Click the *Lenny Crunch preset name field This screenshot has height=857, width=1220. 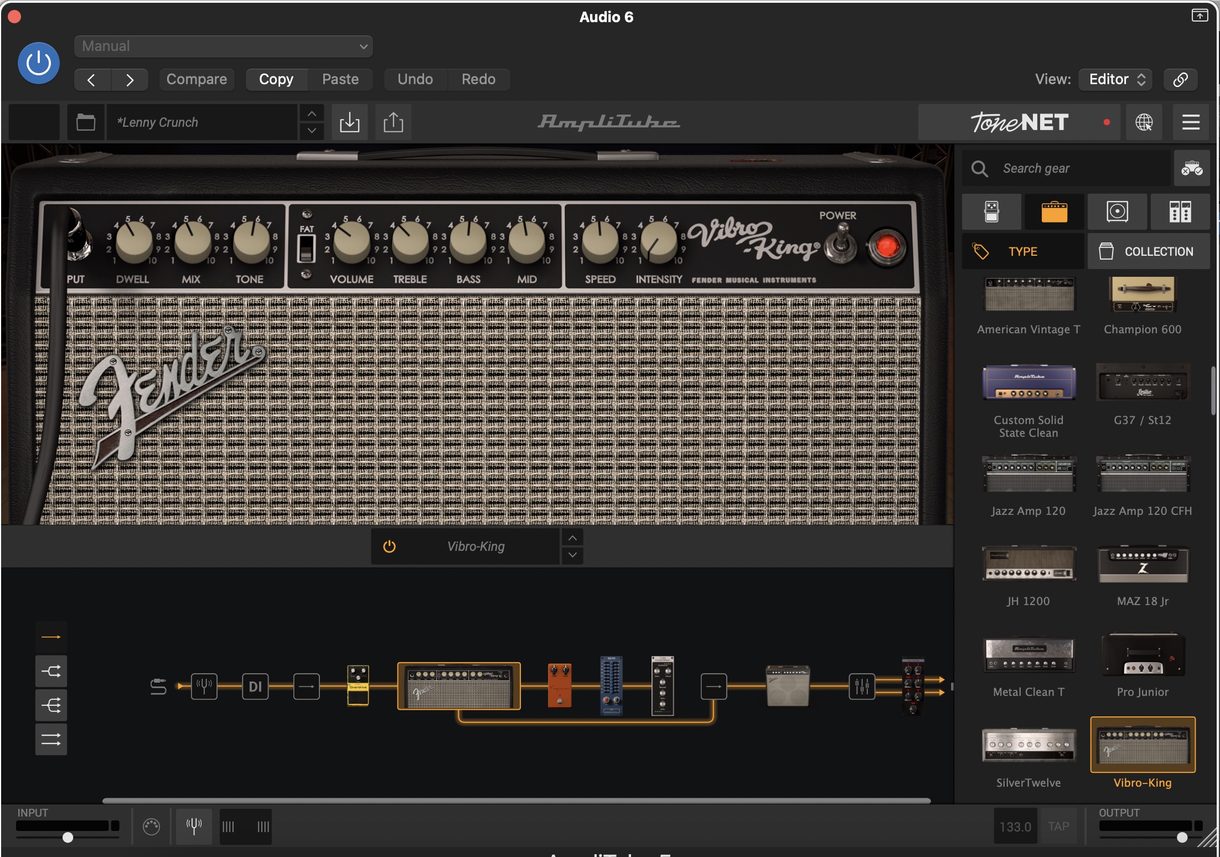[202, 122]
